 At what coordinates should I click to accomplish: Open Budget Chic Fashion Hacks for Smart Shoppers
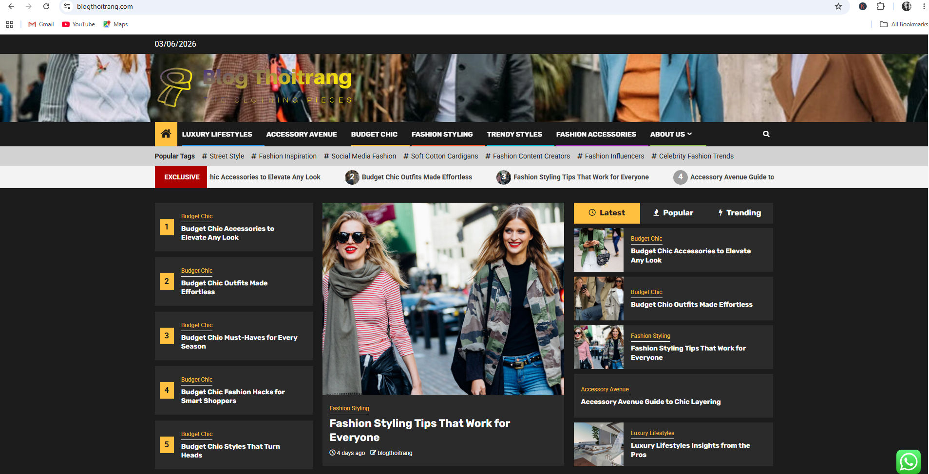233,396
